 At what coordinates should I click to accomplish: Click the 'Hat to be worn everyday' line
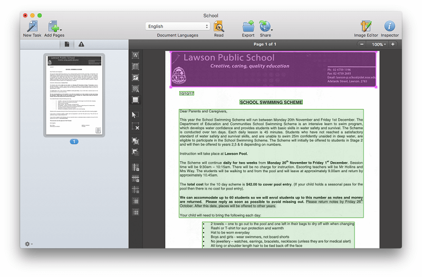pyautogui.click(x=230, y=233)
